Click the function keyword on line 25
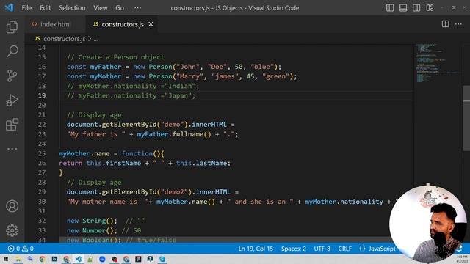Image resolution: width=470 pixels, height=264 pixels. pyautogui.click(x=137, y=153)
